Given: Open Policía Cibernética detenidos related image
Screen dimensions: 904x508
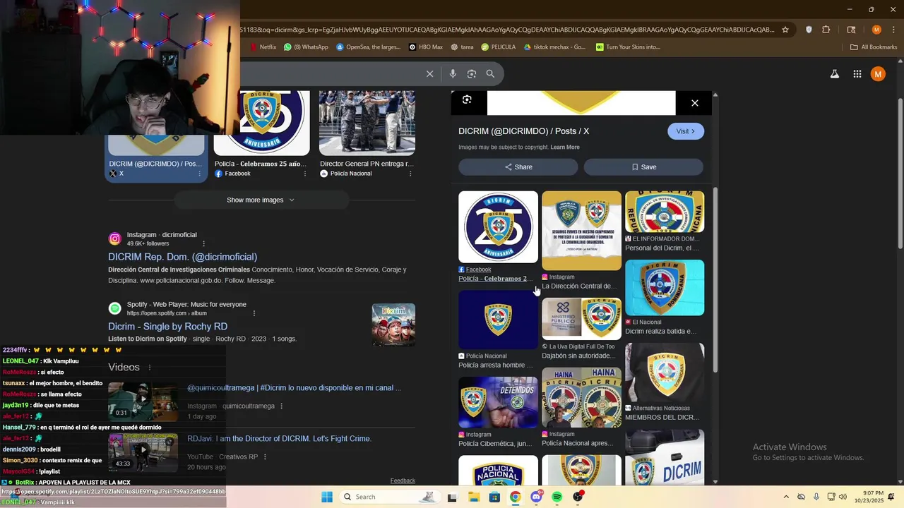Looking at the screenshot, I should [x=498, y=402].
